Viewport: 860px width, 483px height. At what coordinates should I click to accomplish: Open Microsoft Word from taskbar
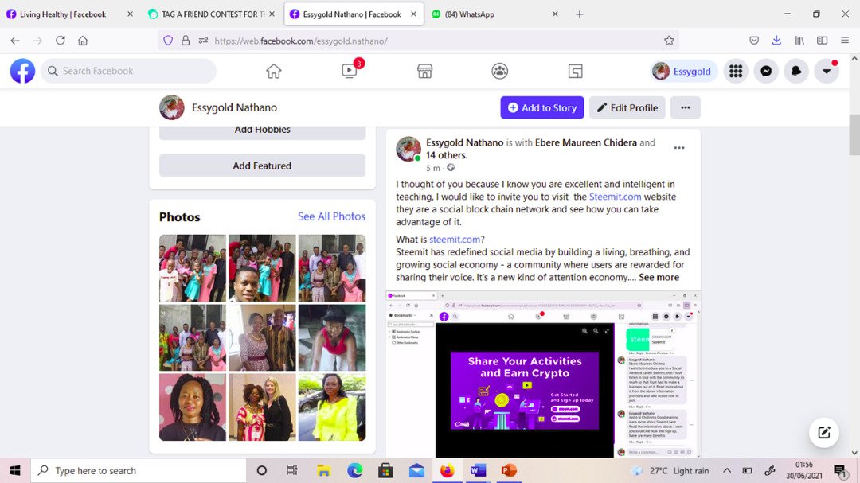(x=479, y=470)
